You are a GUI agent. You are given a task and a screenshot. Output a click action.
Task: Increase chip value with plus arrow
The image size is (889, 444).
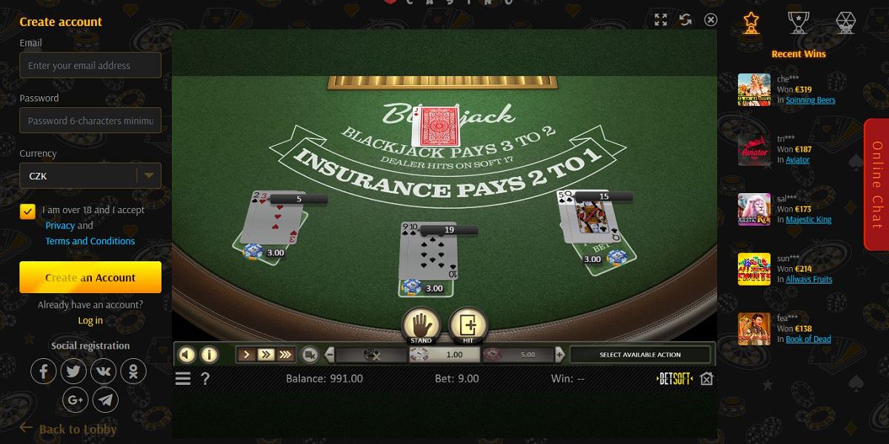[x=560, y=355]
